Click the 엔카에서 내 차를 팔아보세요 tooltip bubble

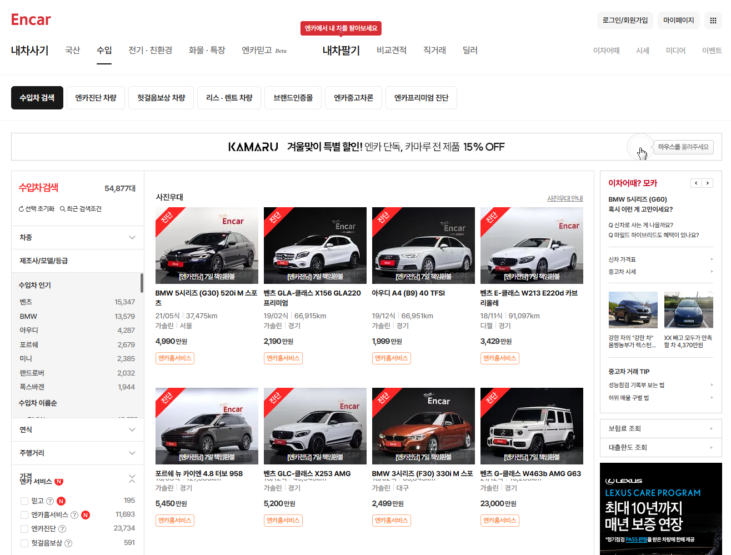(x=341, y=28)
